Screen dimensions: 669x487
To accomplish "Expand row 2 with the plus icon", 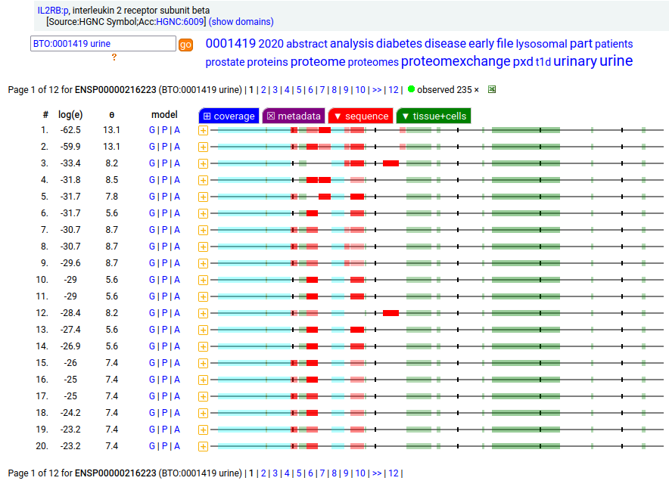I will pos(203,147).
